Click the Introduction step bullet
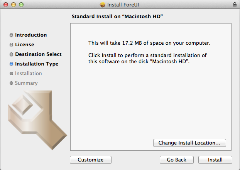The image size is (240, 170). [11, 35]
